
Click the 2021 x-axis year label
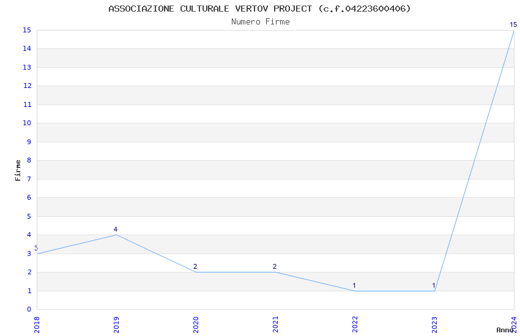pyautogui.click(x=275, y=325)
